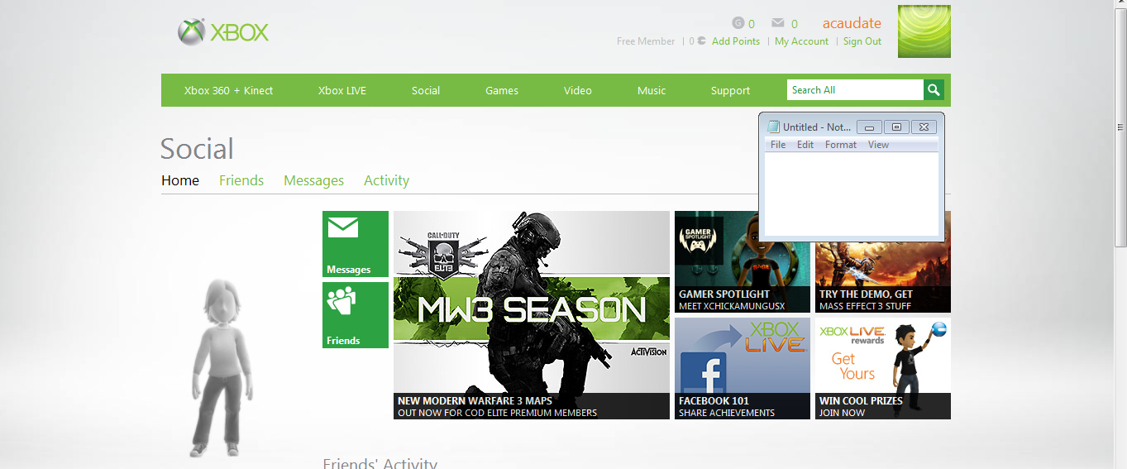Click the Notepad window title icon
This screenshot has width=1127, height=469.
[773, 127]
